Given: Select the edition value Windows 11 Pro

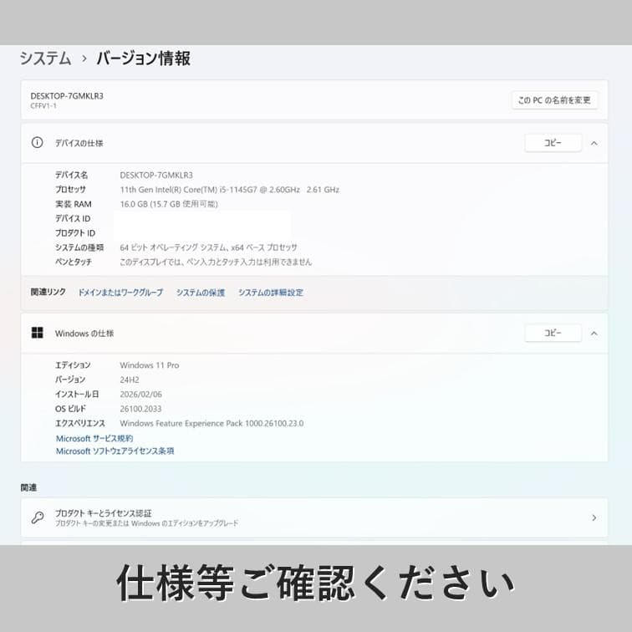Looking at the screenshot, I should point(150,365).
